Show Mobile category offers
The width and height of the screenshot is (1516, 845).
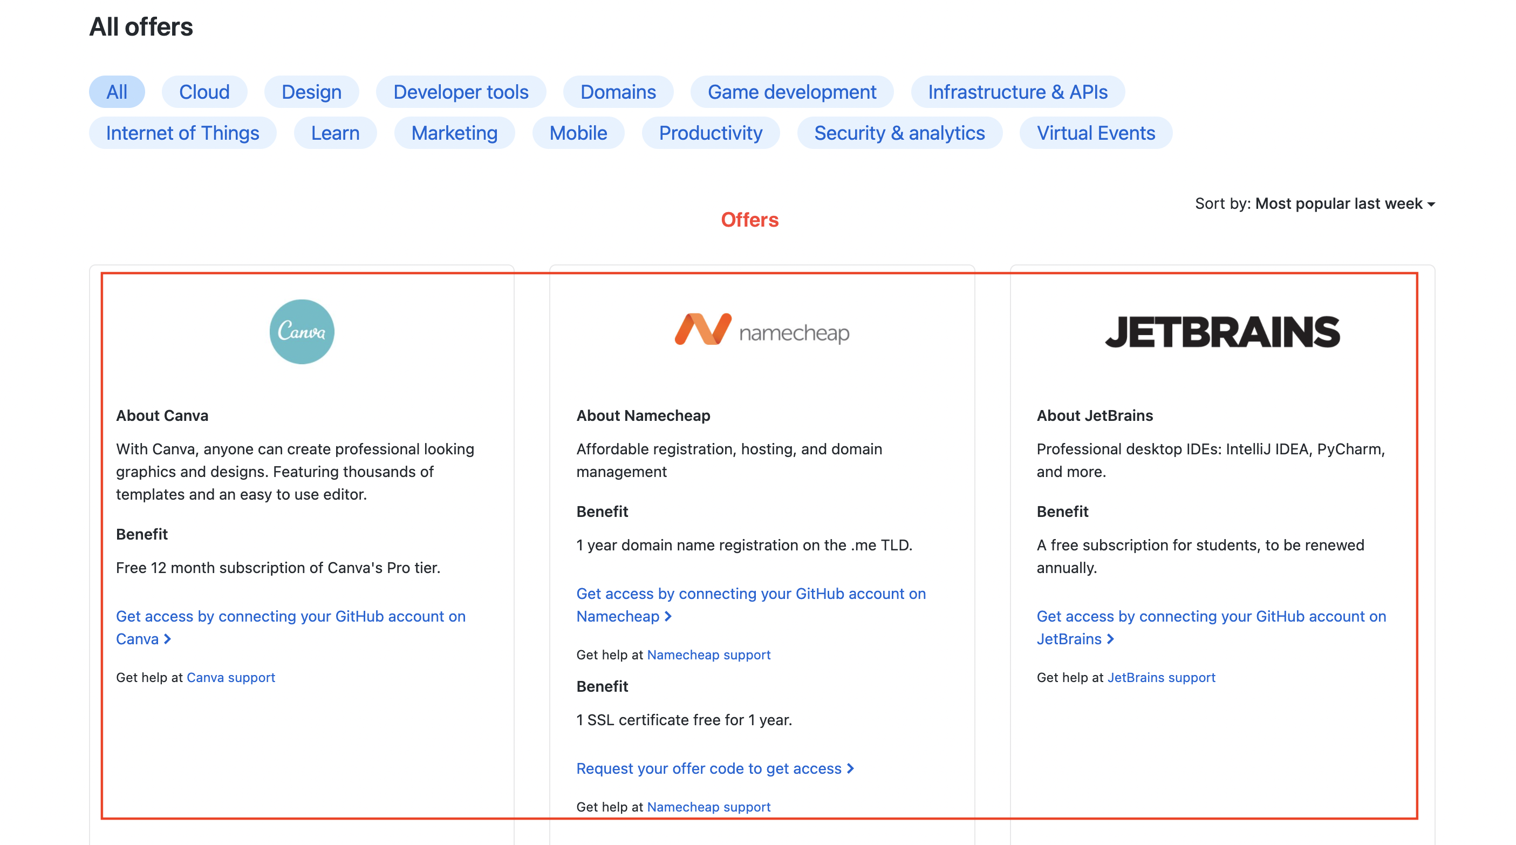pyautogui.click(x=578, y=133)
